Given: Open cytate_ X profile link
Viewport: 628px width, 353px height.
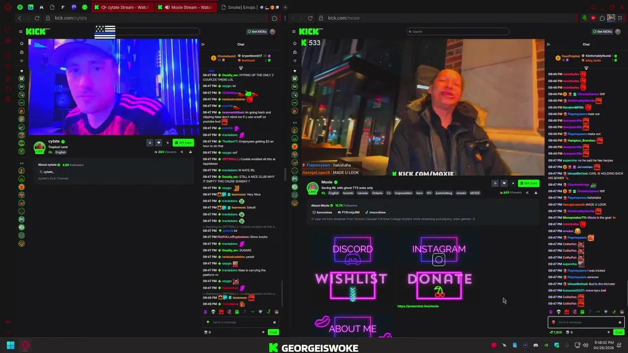Looking at the screenshot, I should (47, 172).
